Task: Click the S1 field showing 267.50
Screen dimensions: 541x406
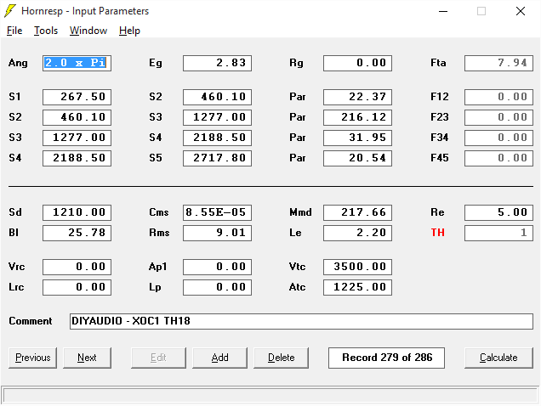Action: pos(77,97)
